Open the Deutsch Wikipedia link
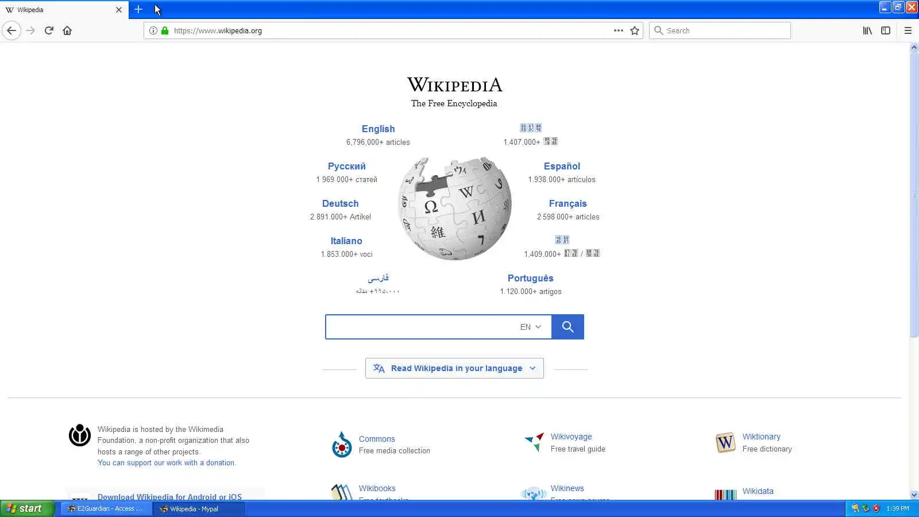Screen dimensions: 919x517 pos(340,203)
